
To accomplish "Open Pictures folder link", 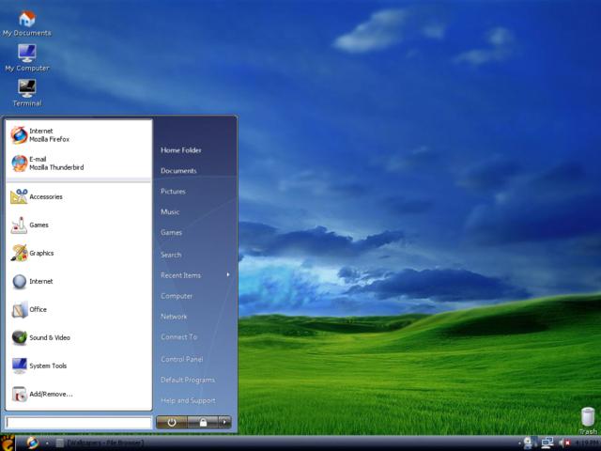I will pyautogui.click(x=173, y=192).
